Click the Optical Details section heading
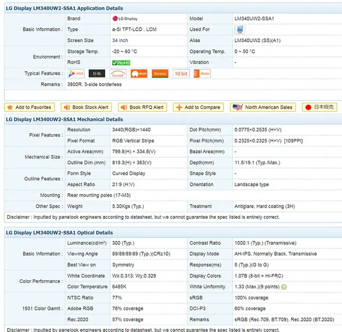 (59, 233)
